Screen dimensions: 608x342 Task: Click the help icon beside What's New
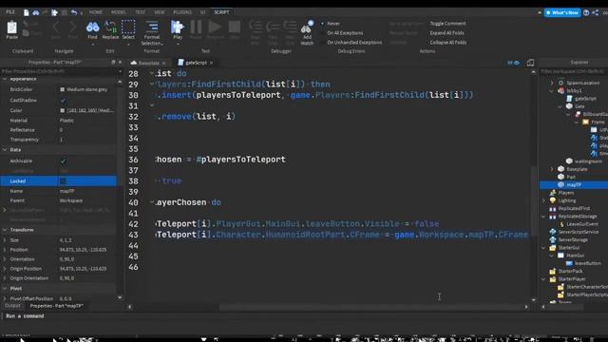tap(586, 12)
